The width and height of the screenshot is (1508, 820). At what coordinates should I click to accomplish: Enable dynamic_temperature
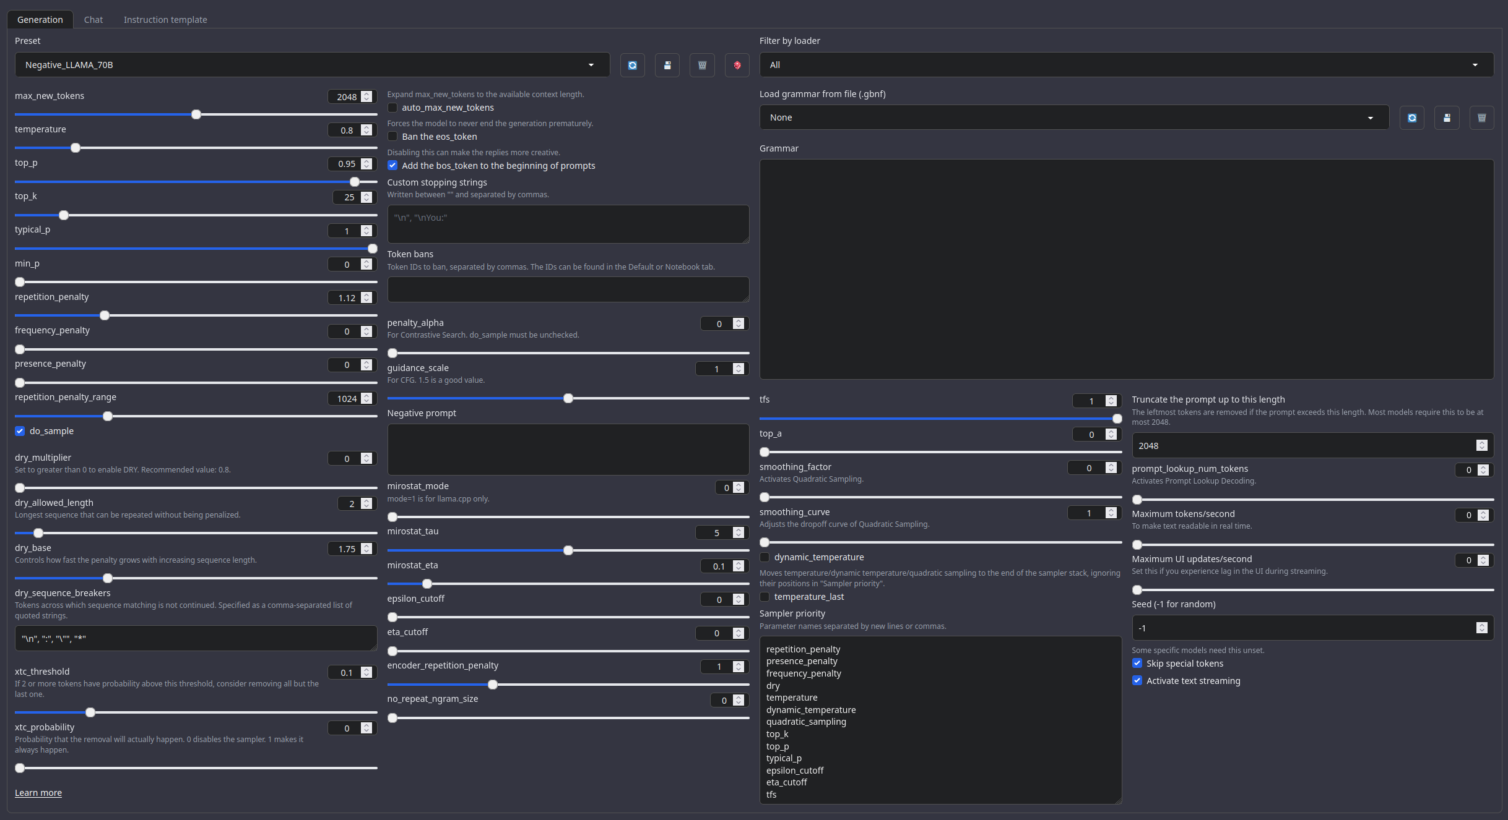[x=765, y=557]
